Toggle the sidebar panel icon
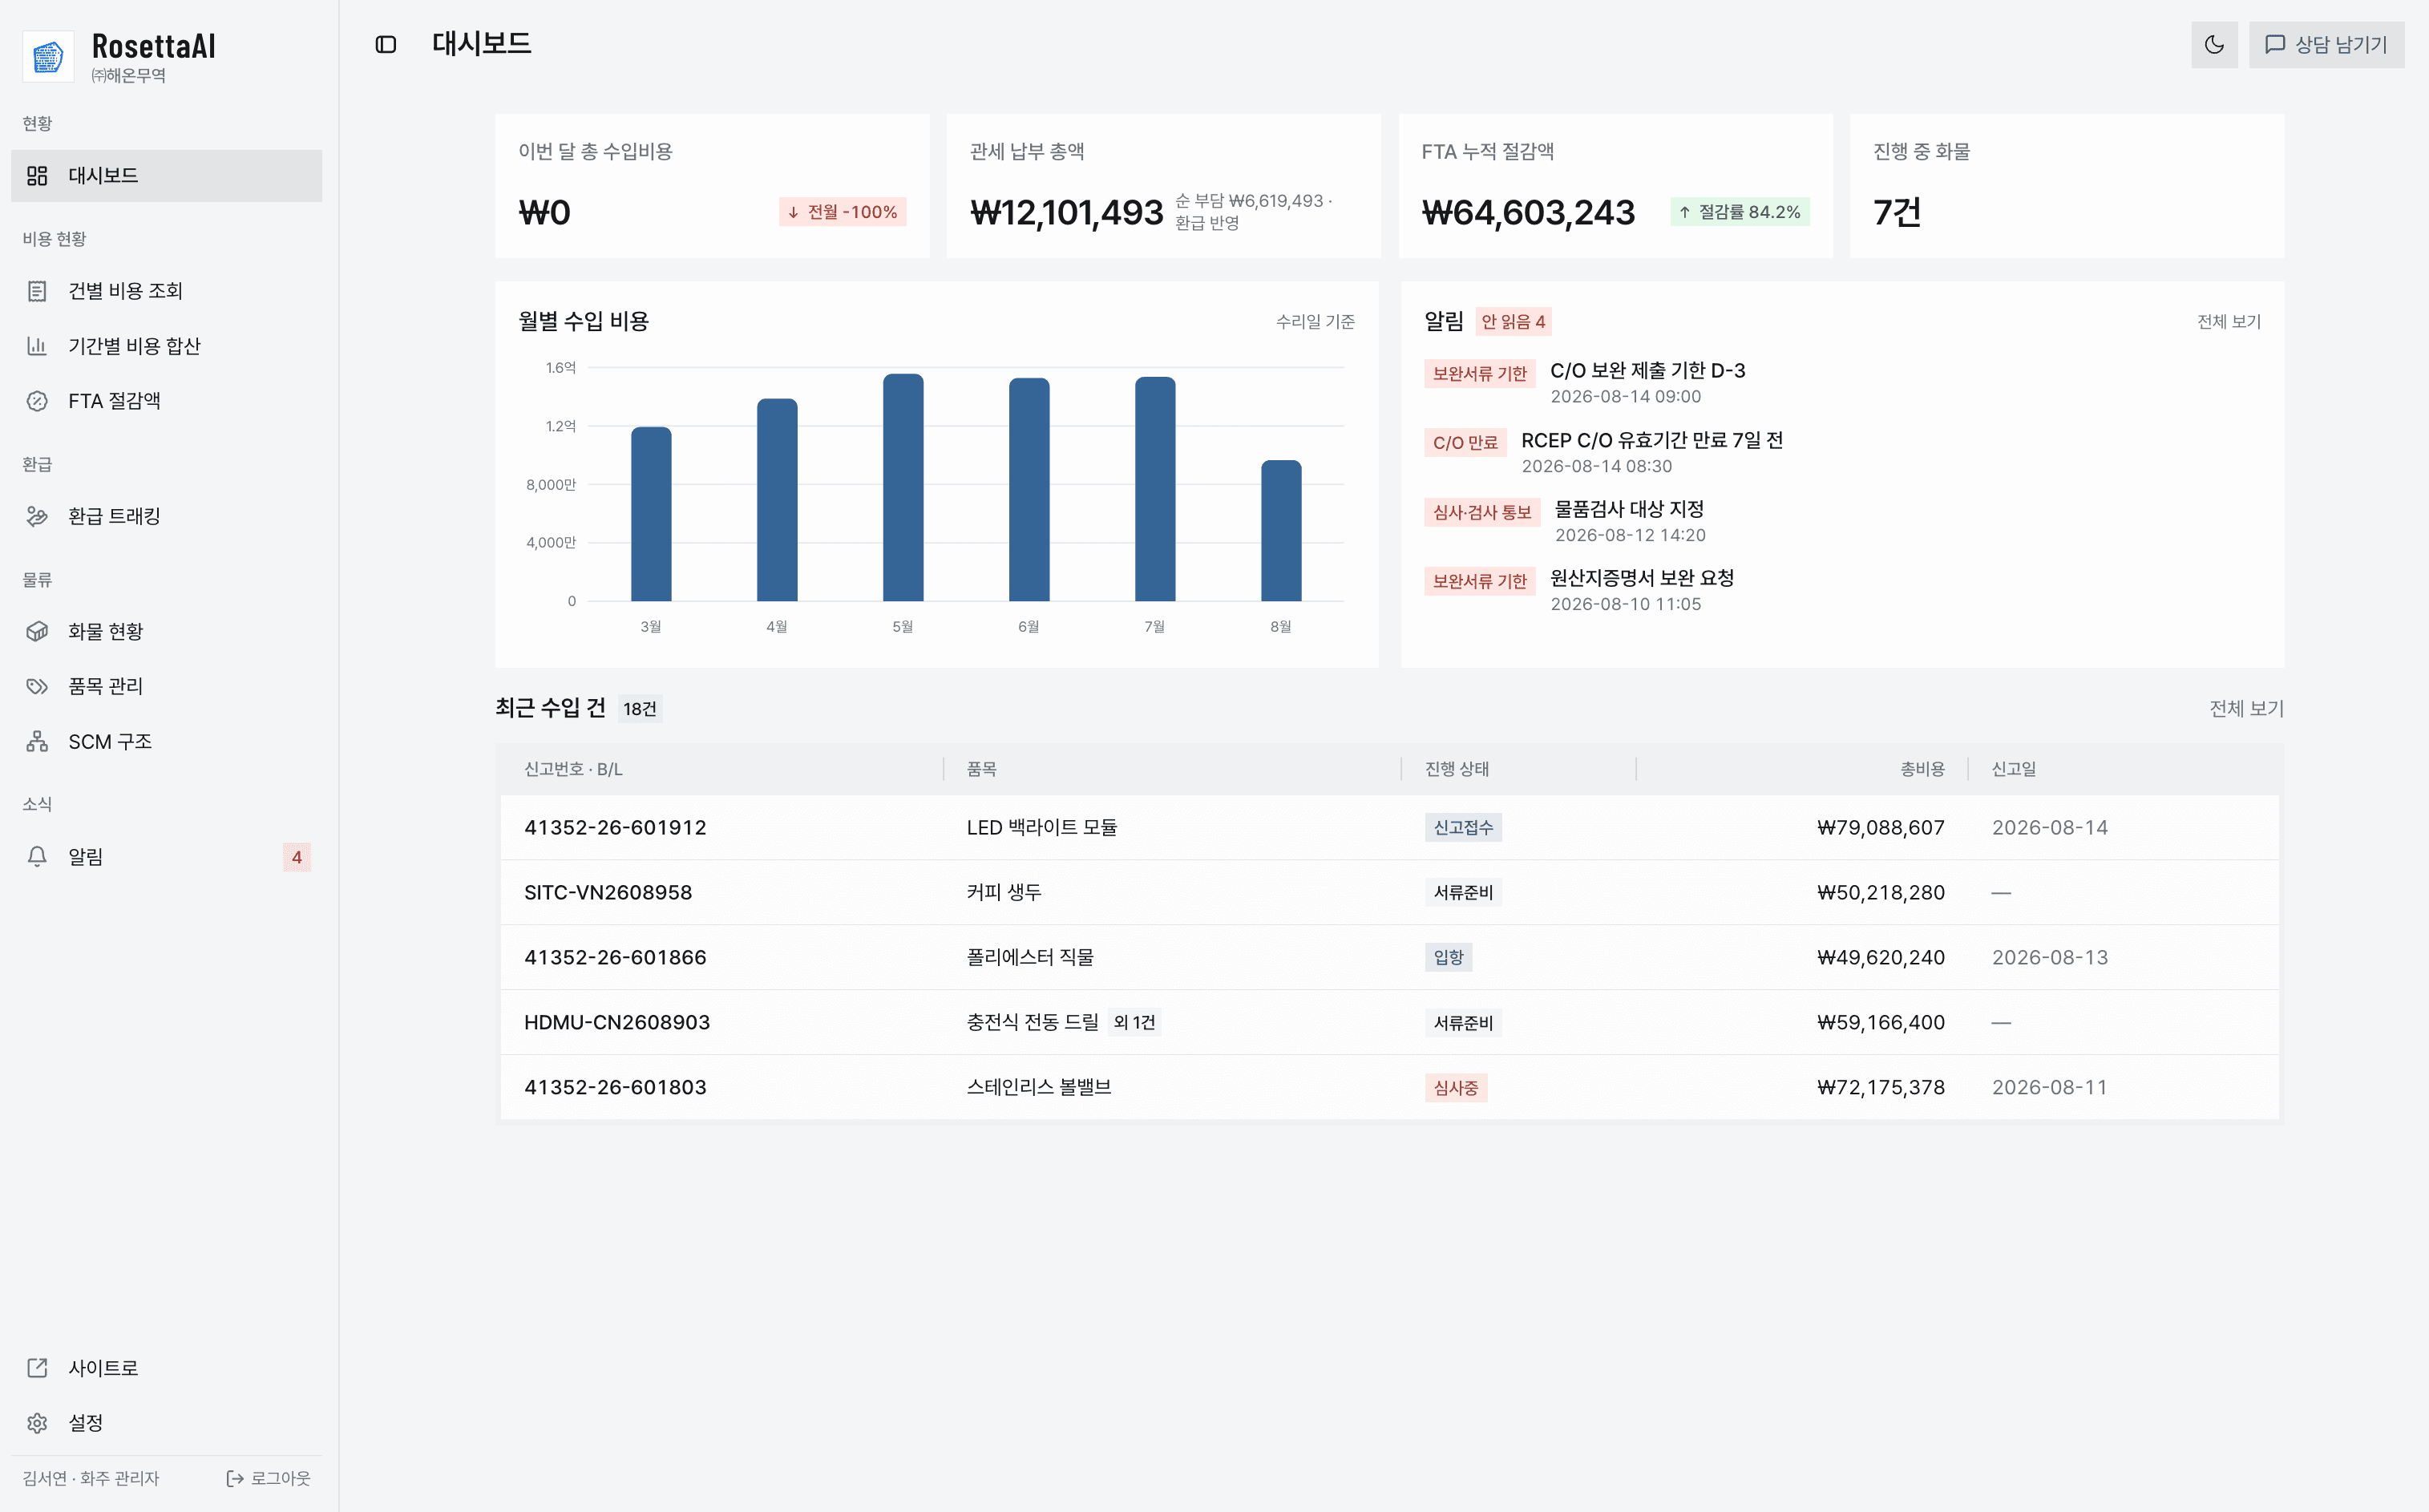 click(x=386, y=44)
